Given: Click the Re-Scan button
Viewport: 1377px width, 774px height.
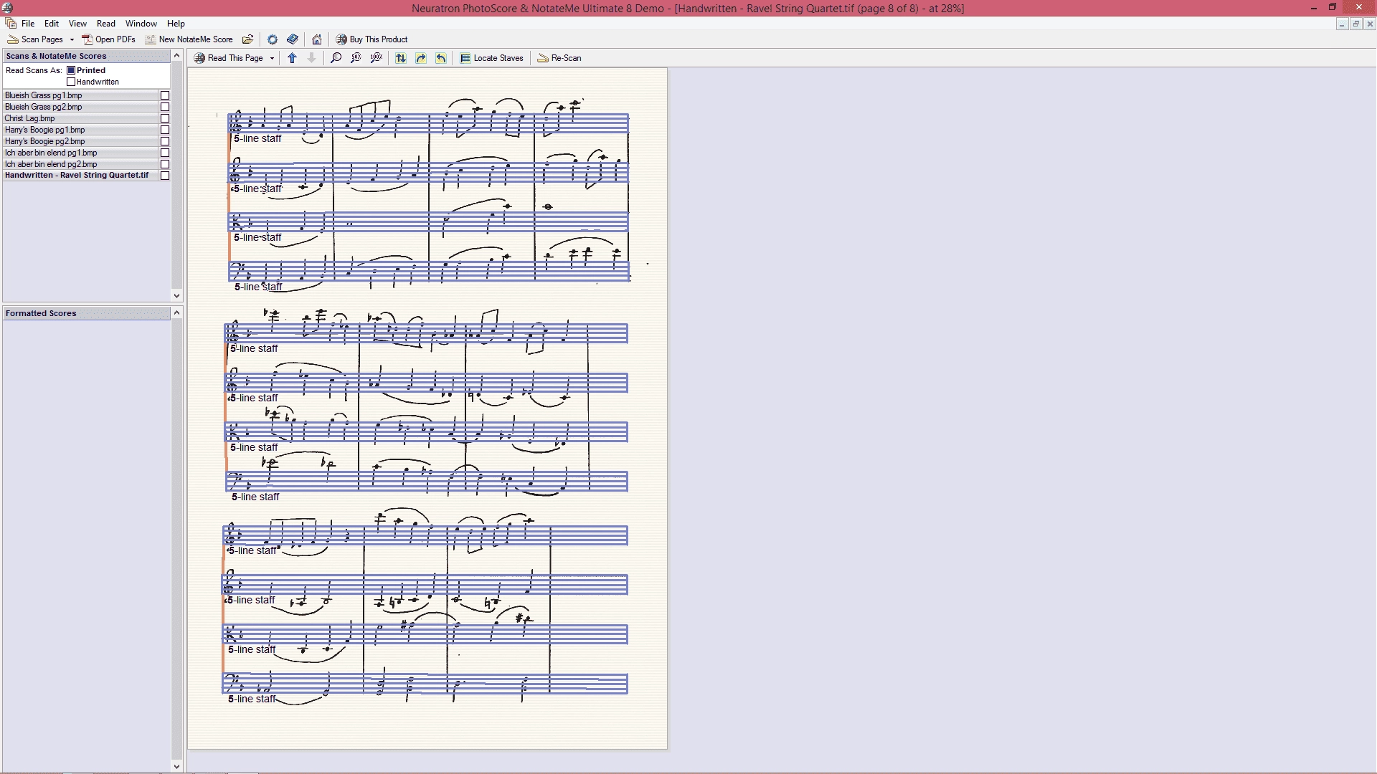Looking at the screenshot, I should pos(559,58).
